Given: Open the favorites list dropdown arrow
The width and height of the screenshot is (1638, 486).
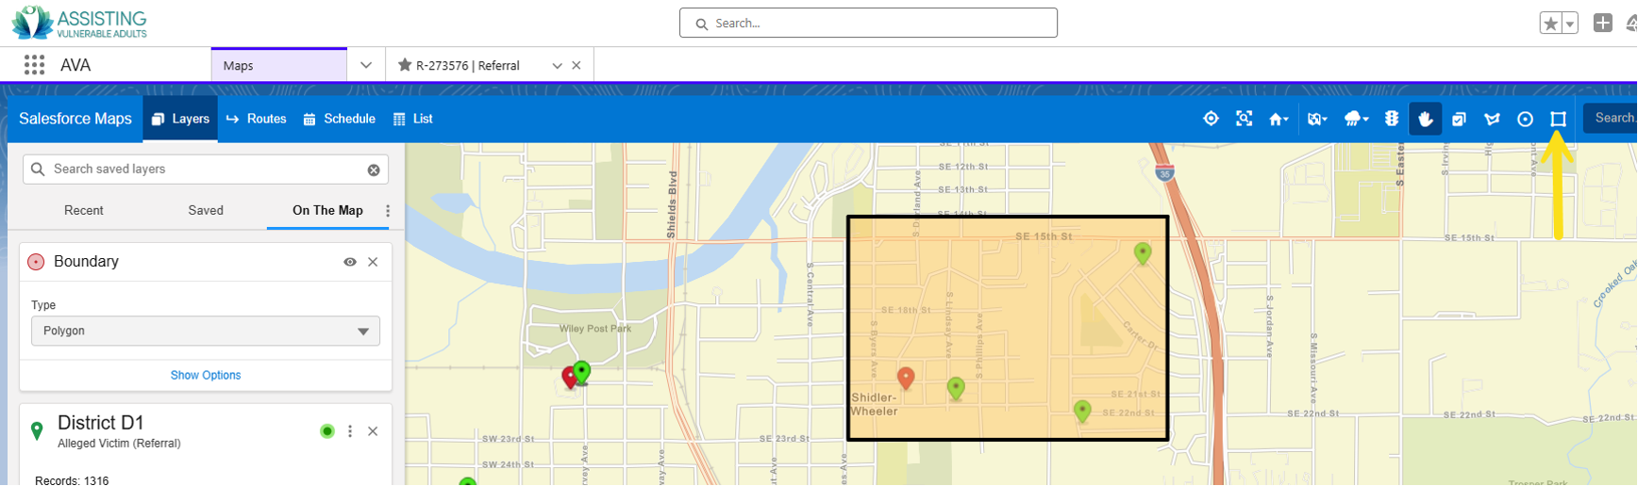Looking at the screenshot, I should [x=1570, y=24].
